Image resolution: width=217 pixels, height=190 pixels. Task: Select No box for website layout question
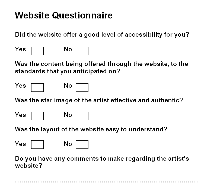coord(82,144)
